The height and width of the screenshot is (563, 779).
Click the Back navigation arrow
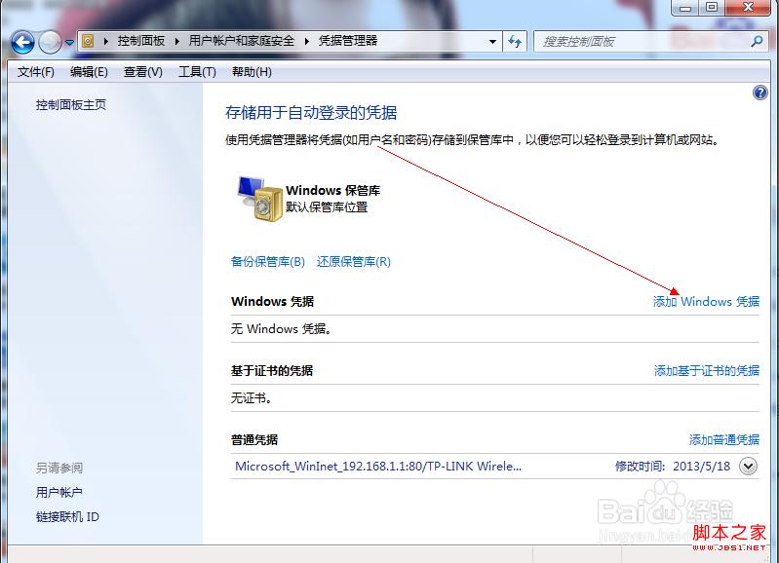coord(22,42)
